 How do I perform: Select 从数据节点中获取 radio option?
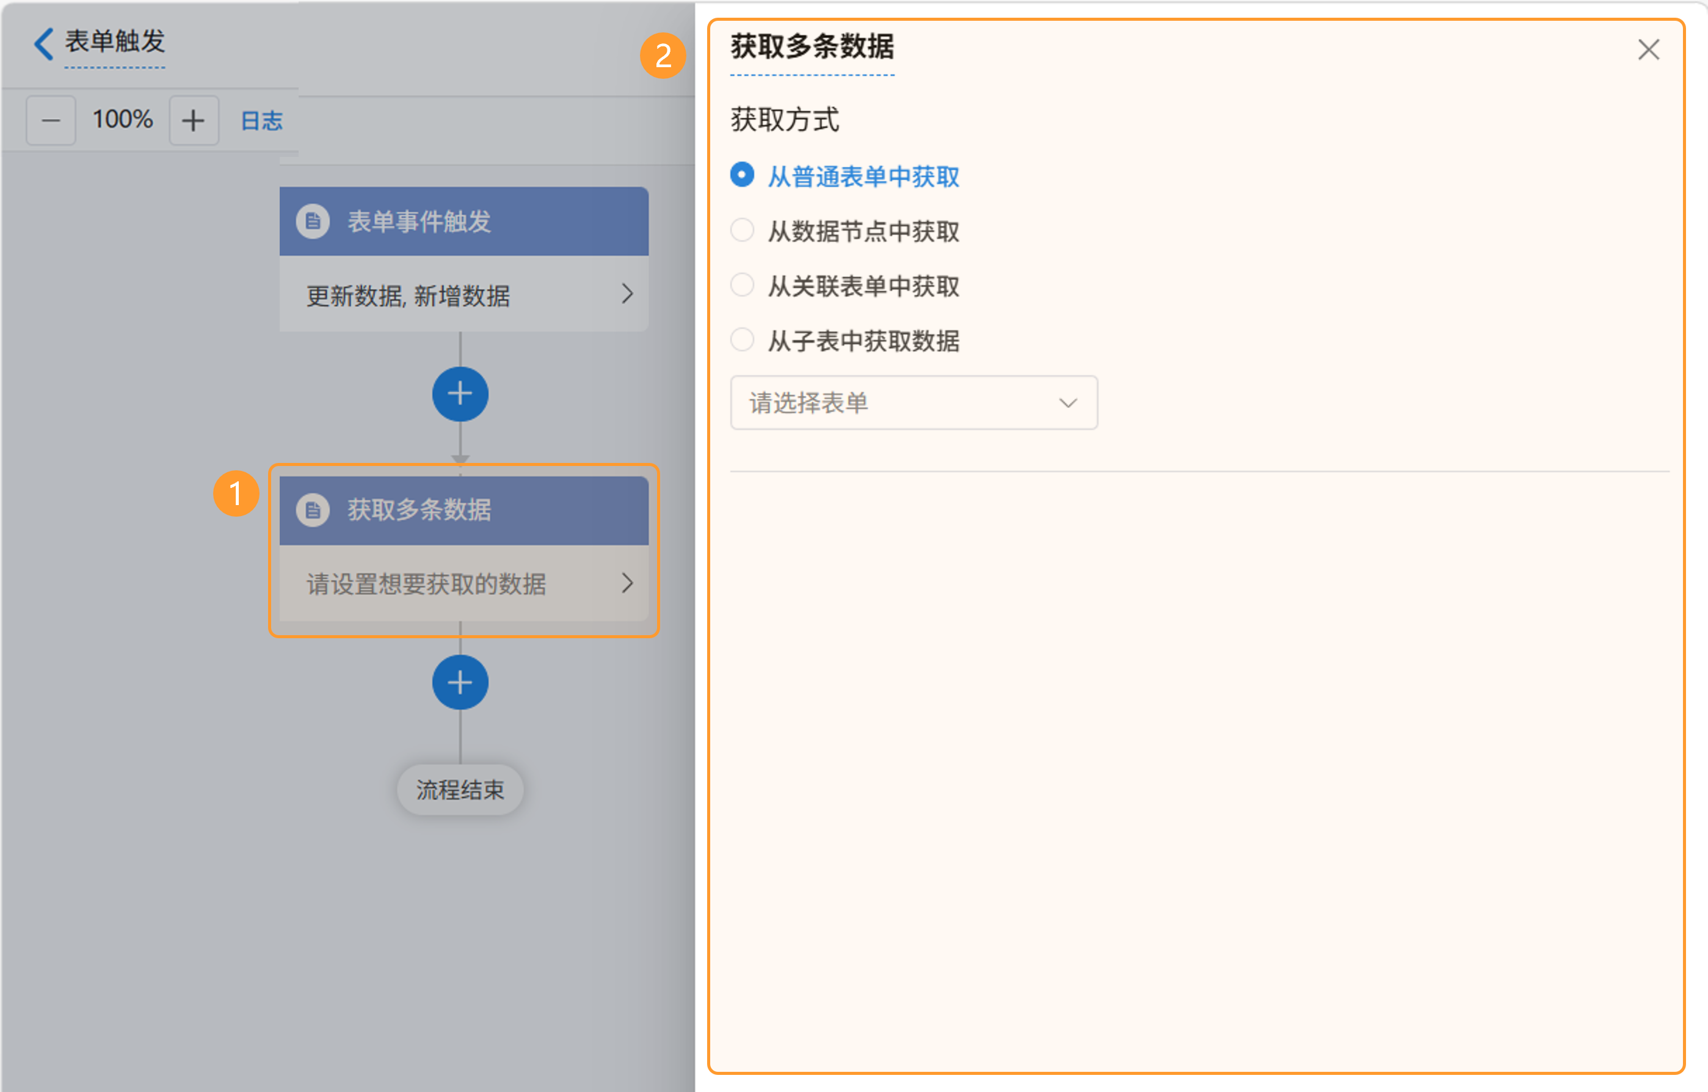click(x=742, y=231)
